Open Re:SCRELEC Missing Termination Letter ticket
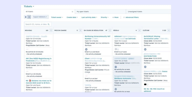 pos(156,37)
